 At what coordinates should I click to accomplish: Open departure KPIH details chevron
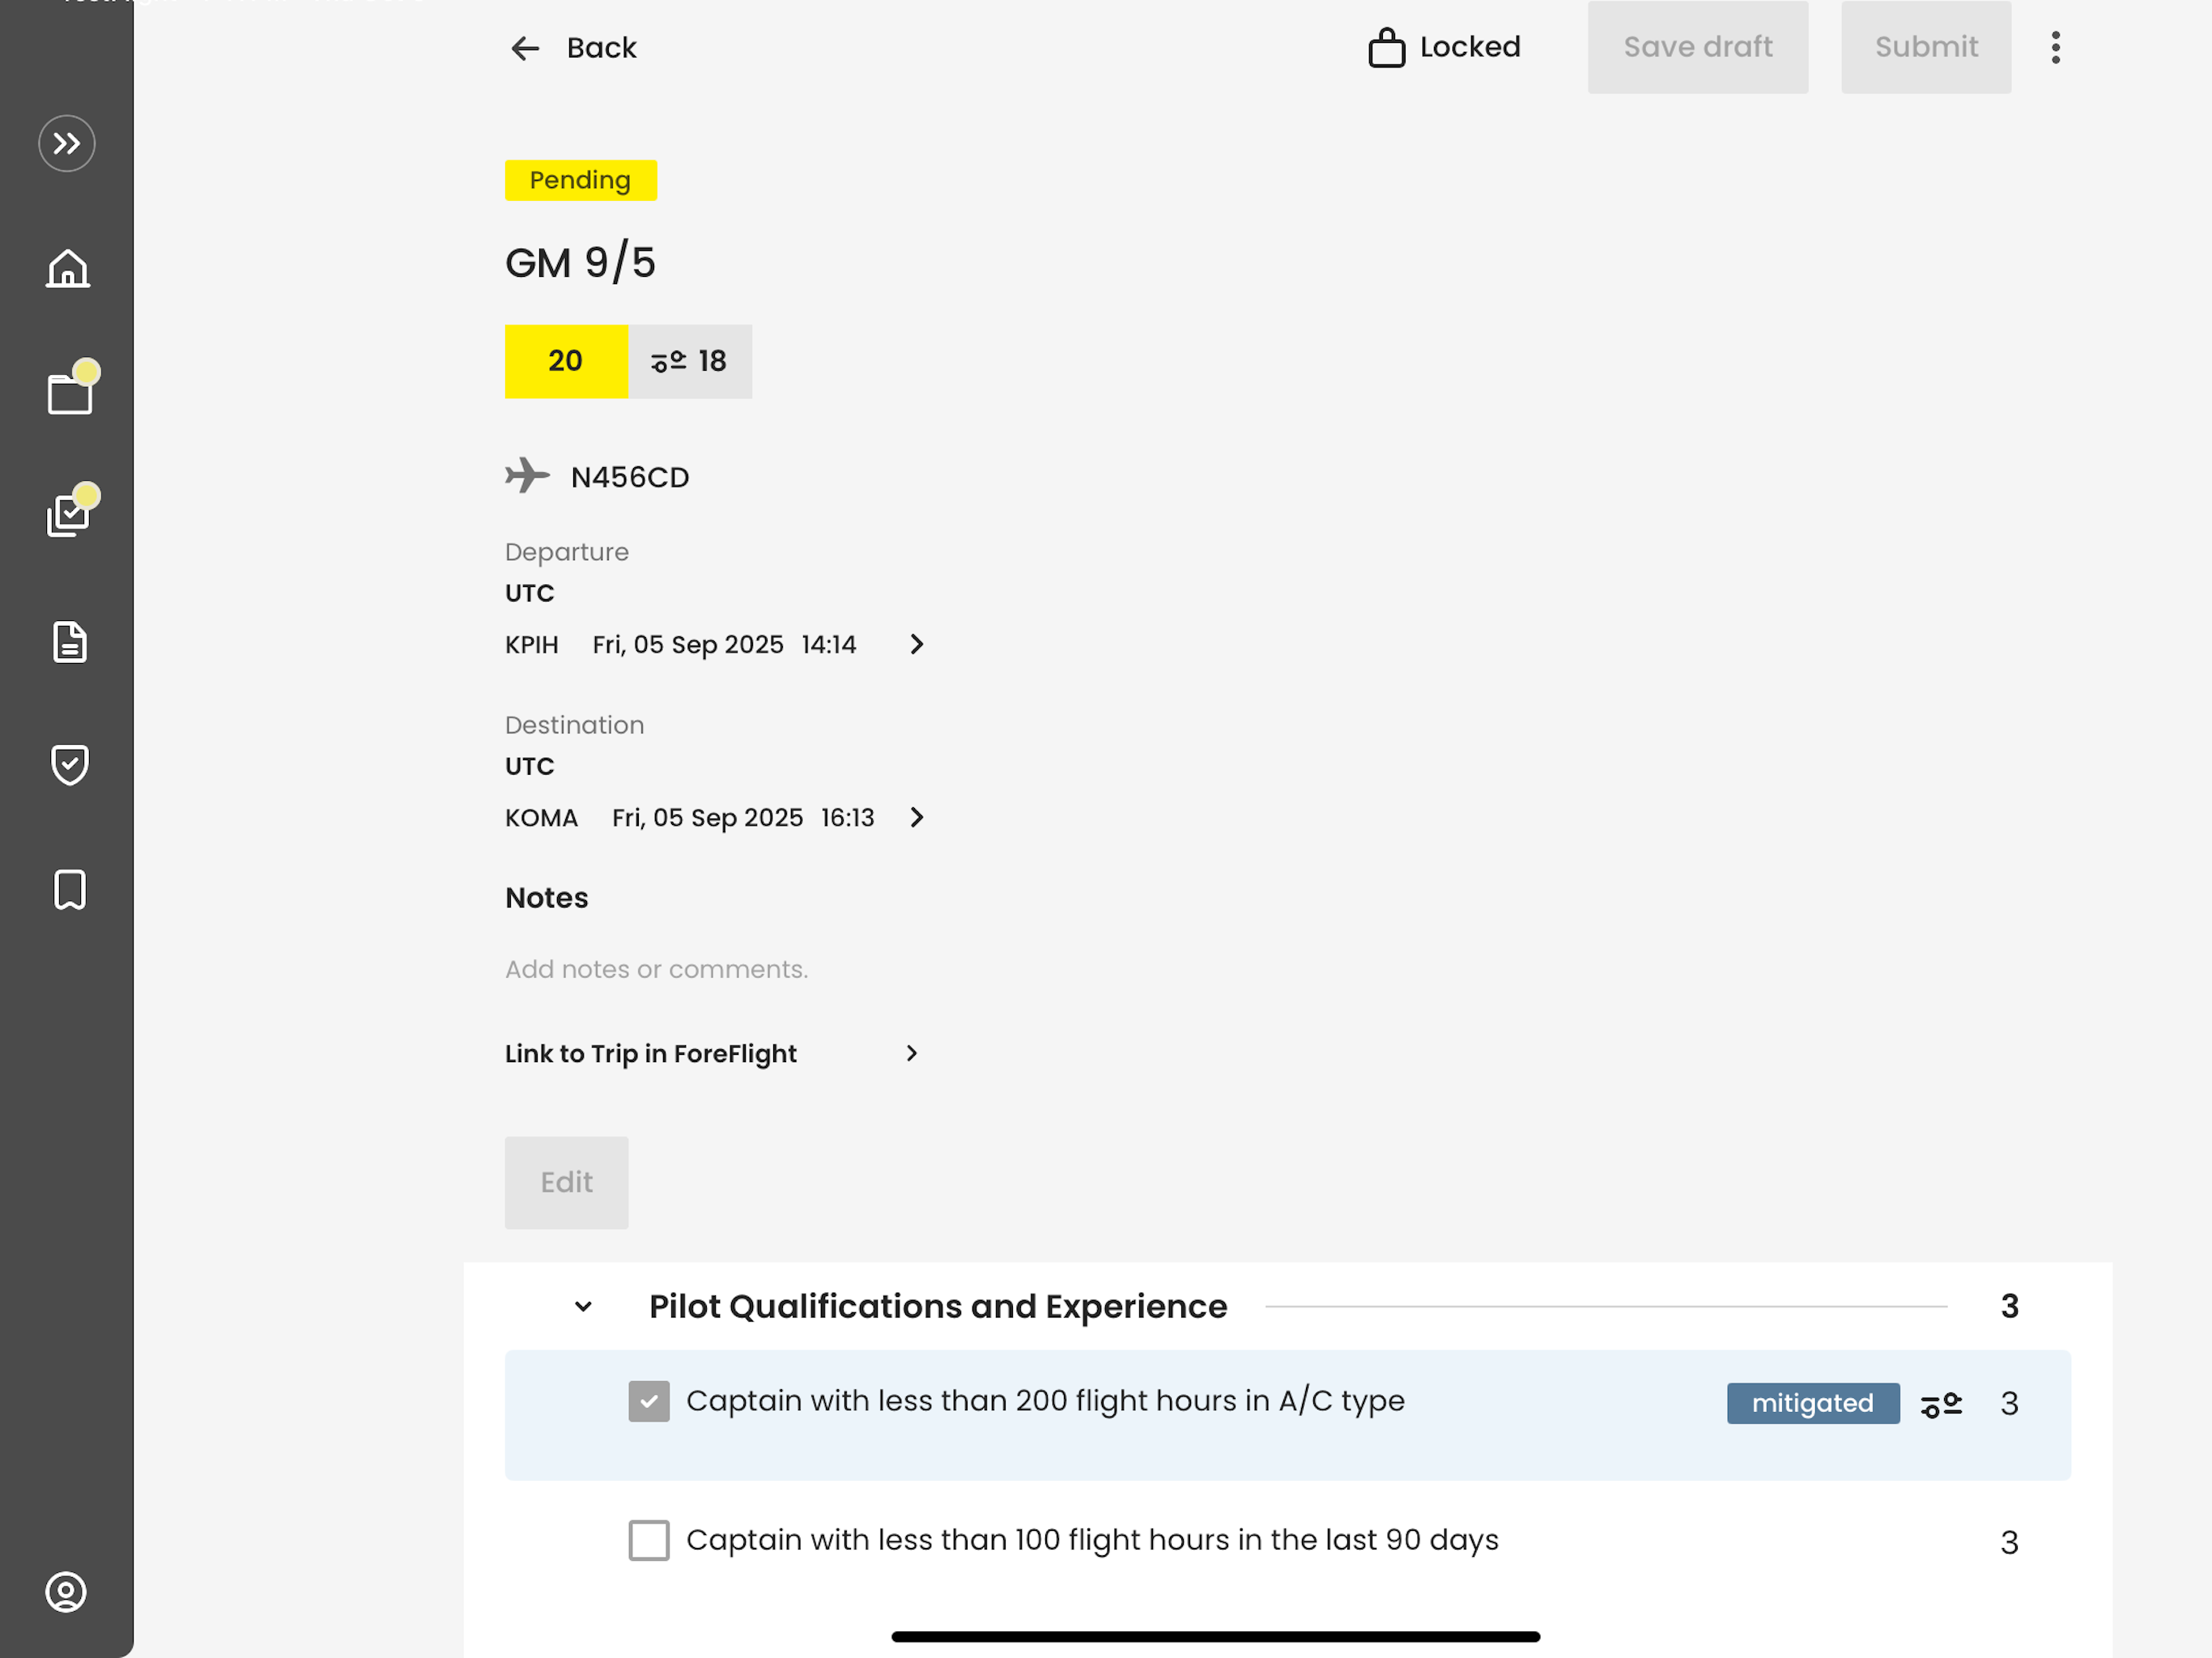(916, 644)
